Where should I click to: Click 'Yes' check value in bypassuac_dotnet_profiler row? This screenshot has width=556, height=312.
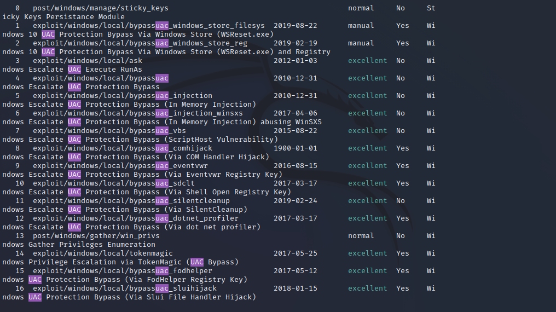(402, 218)
